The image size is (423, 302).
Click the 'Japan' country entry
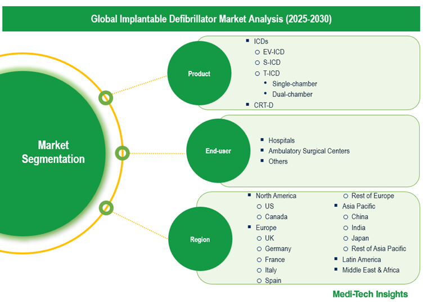point(360,238)
